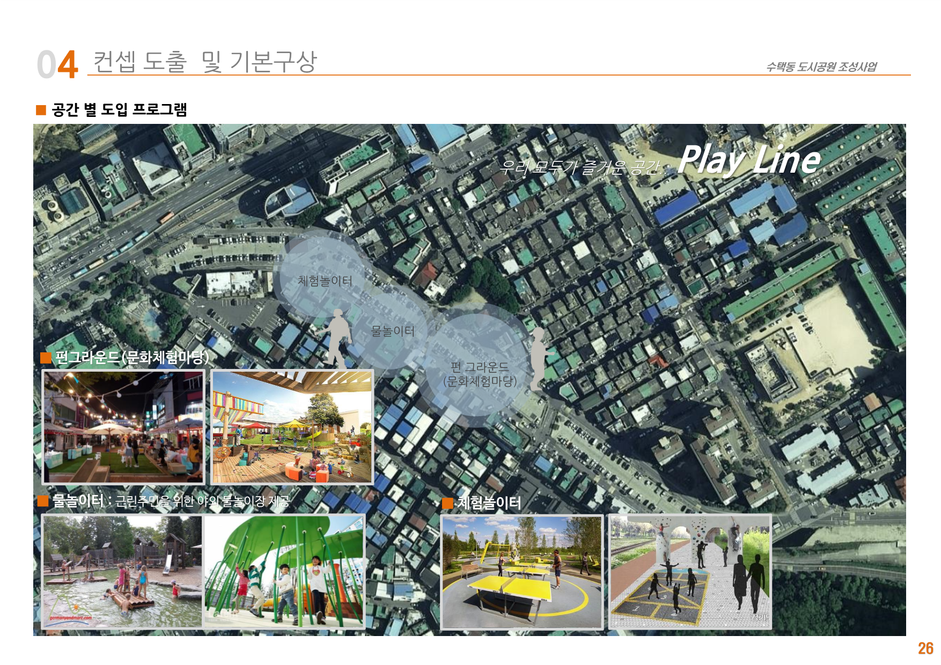The height and width of the screenshot is (665, 941).
Task: Click the page number 26
Action: coord(925,648)
